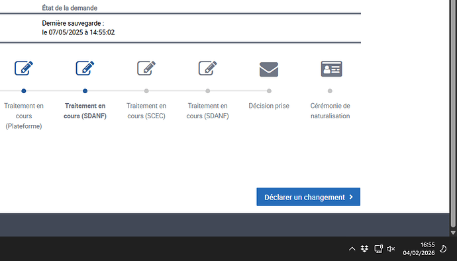Click the Cérémonie de naturalisation ID card icon

331,69
